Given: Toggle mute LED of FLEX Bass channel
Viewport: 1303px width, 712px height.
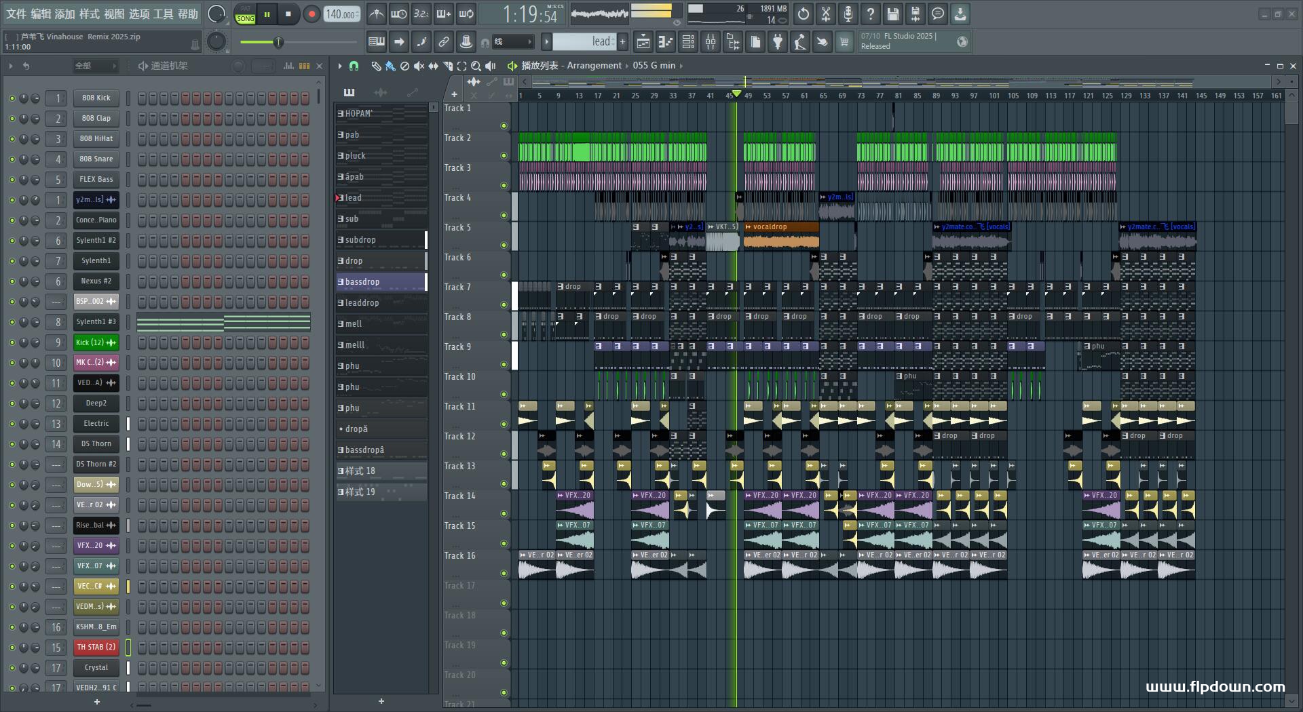Looking at the screenshot, I should (12, 180).
